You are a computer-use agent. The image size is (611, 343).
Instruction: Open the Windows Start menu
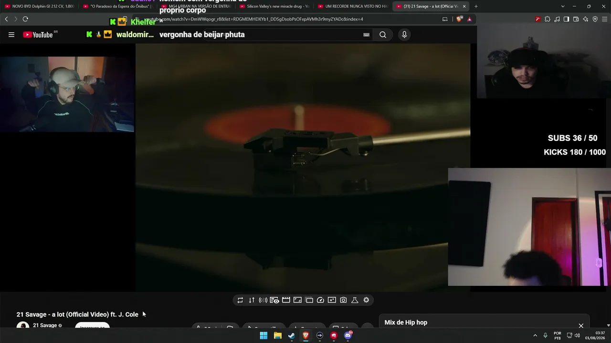click(x=263, y=335)
